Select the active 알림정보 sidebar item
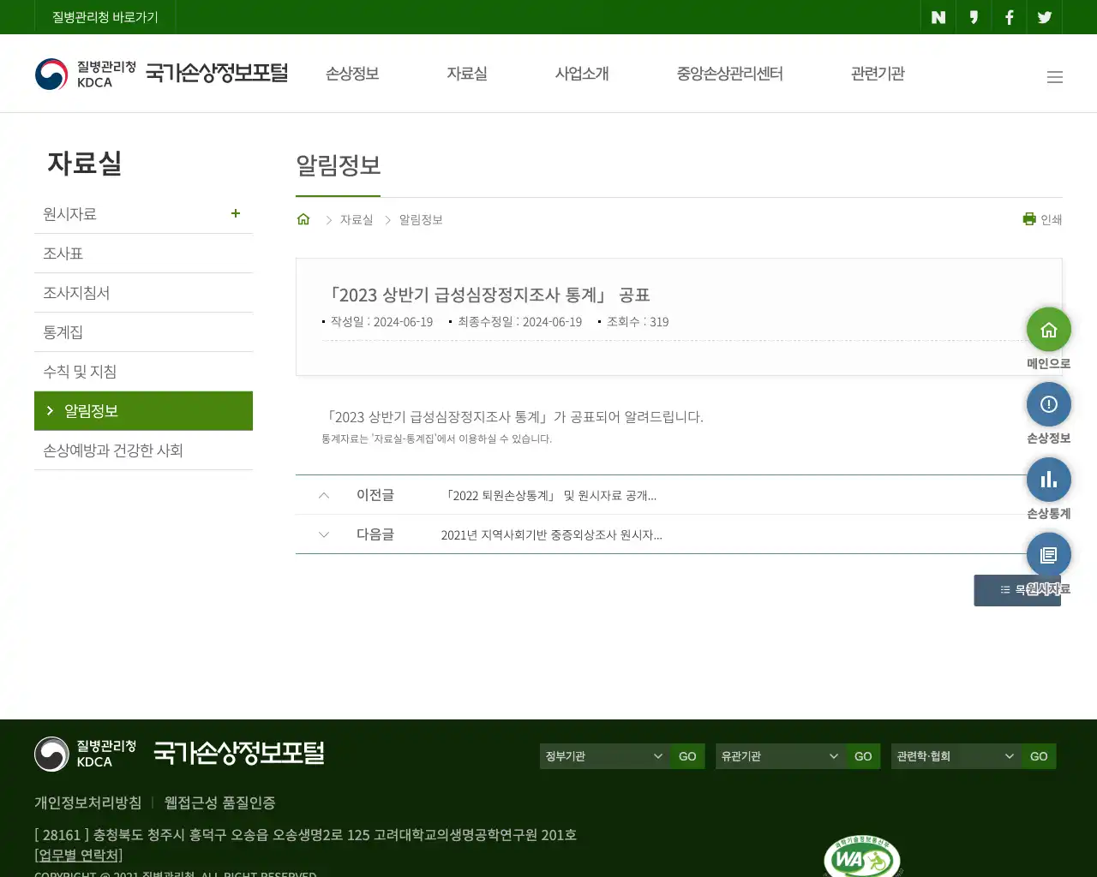This screenshot has width=1097, height=877. point(143,411)
